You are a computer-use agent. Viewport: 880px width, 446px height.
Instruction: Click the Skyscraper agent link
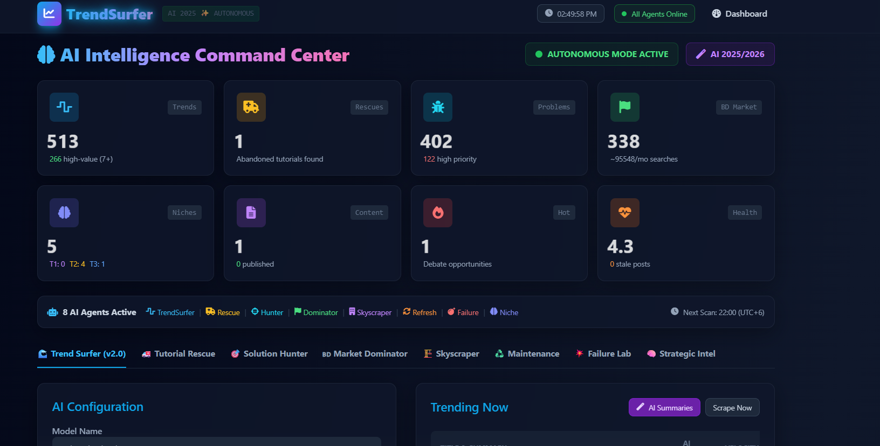[x=370, y=312]
